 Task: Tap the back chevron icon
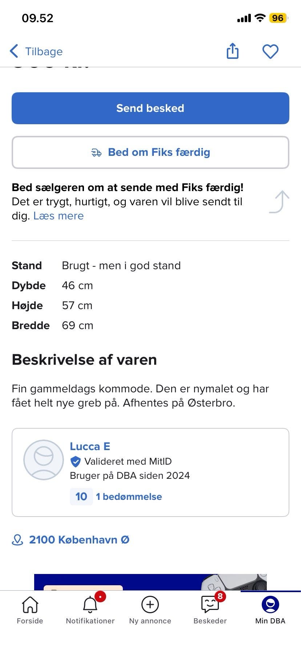14,51
